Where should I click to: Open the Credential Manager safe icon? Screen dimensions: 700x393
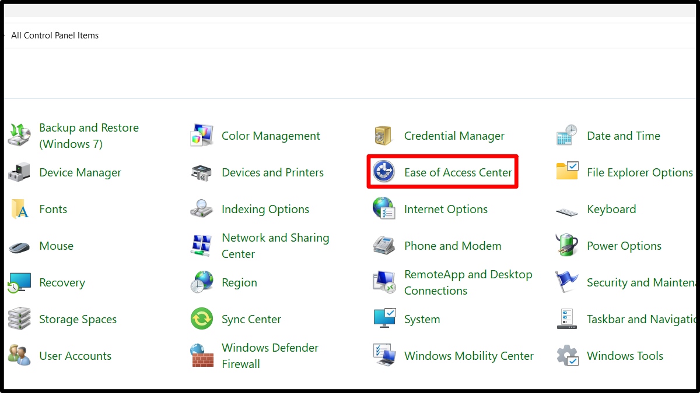[x=384, y=136]
